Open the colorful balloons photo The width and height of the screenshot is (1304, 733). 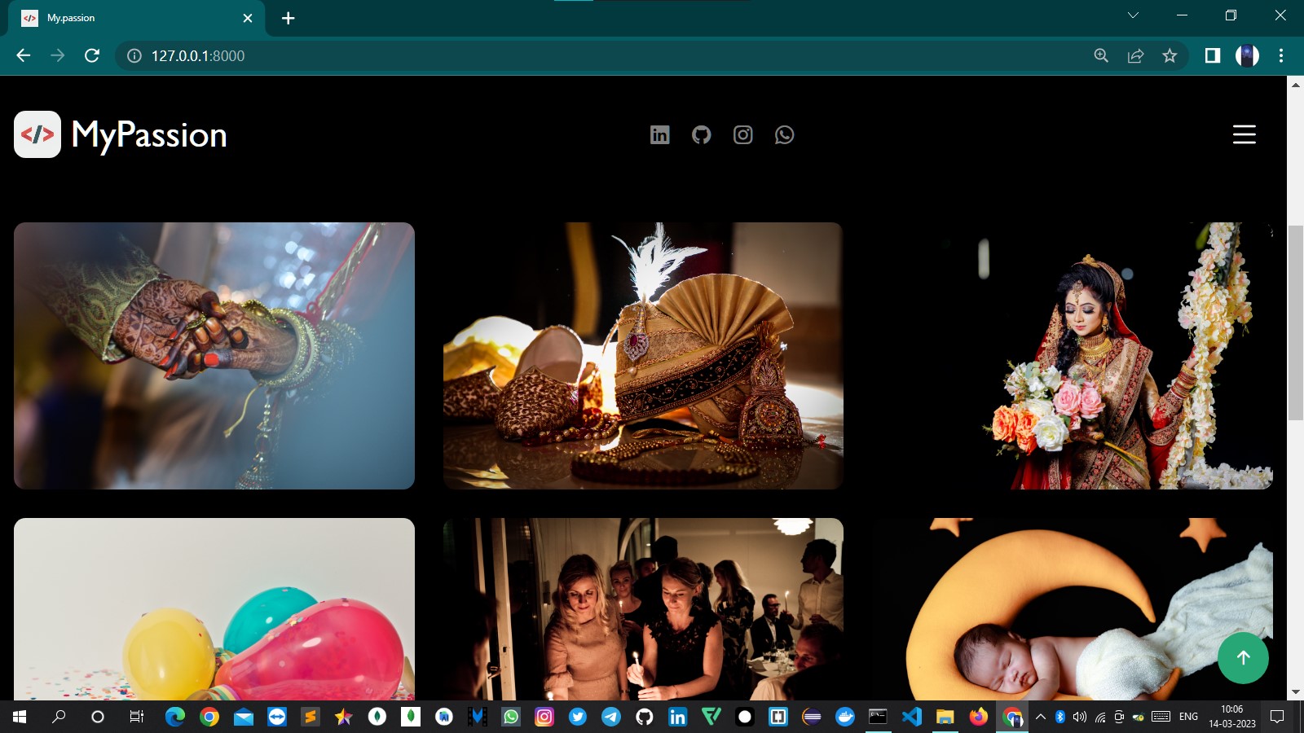214,609
